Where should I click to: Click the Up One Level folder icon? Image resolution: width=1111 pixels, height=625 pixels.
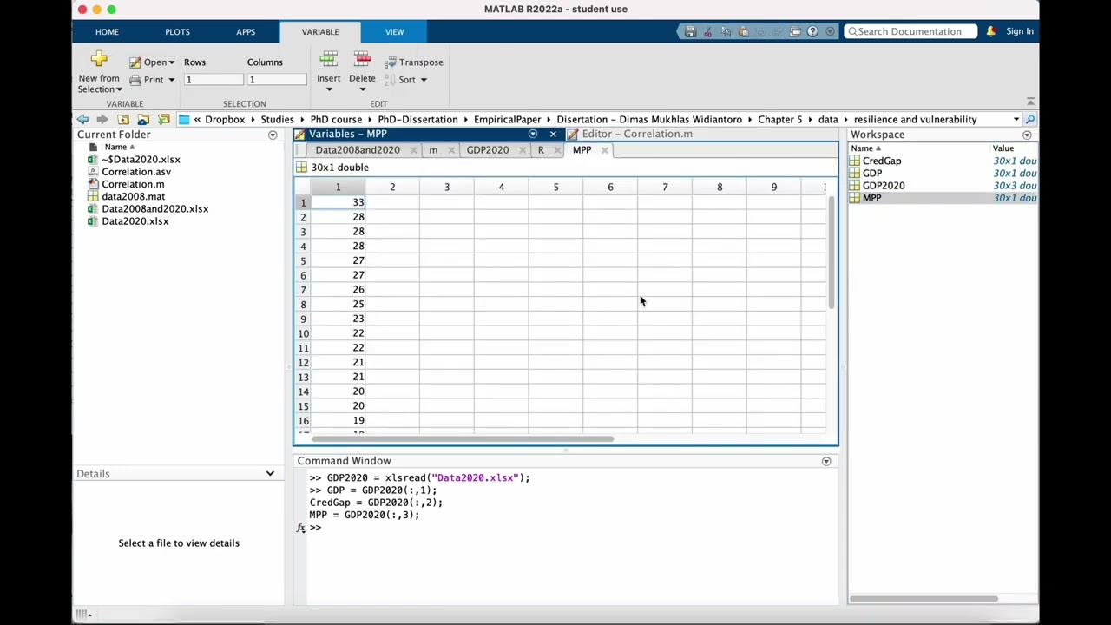coord(123,119)
